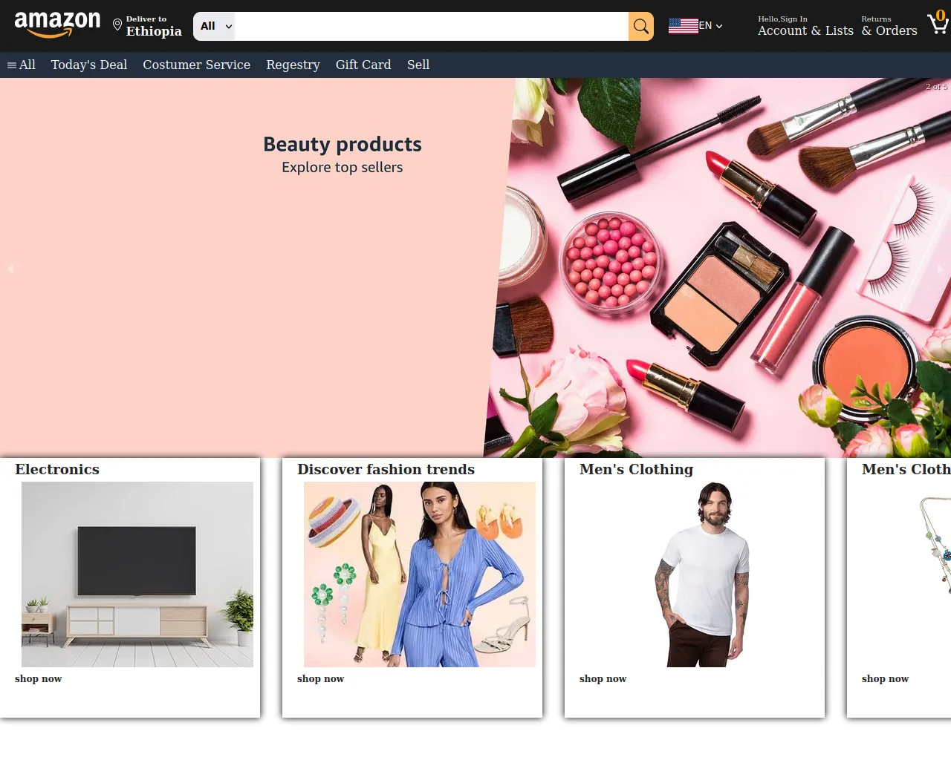Image resolution: width=951 pixels, height=760 pixels.
Task: Open the Electronics TV image
Action: (137, 574)
